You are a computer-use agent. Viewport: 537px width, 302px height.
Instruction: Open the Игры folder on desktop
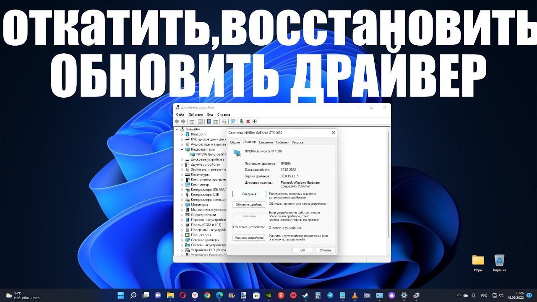point(478,263)
